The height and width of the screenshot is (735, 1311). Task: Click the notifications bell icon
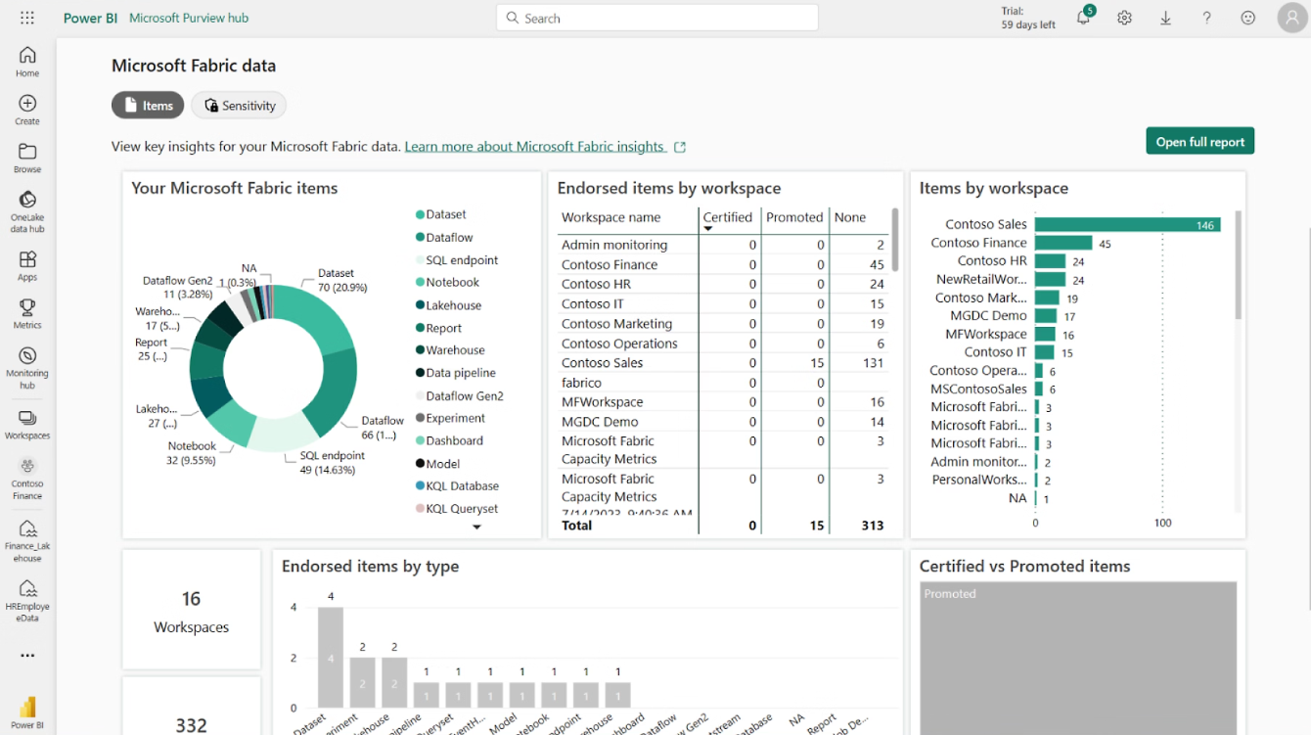click(1083, 18)
